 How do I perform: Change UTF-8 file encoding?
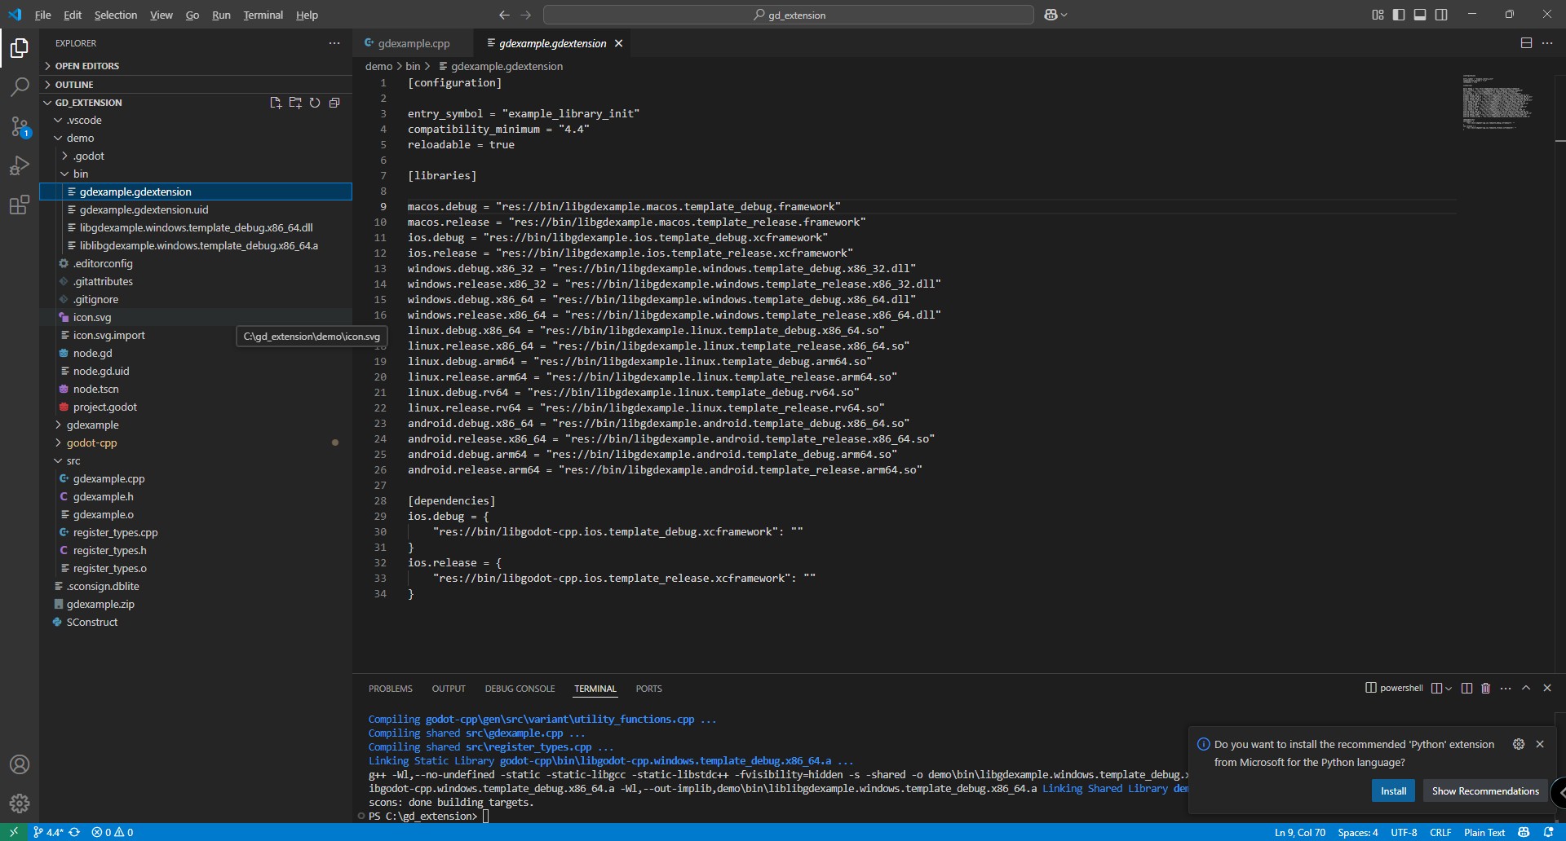coord(1404,832)
